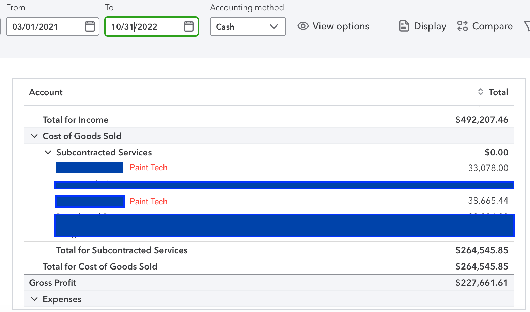
Task: Collapse the Subcontracted Services group
Action: pyautogui.click(x=48, y=152)
